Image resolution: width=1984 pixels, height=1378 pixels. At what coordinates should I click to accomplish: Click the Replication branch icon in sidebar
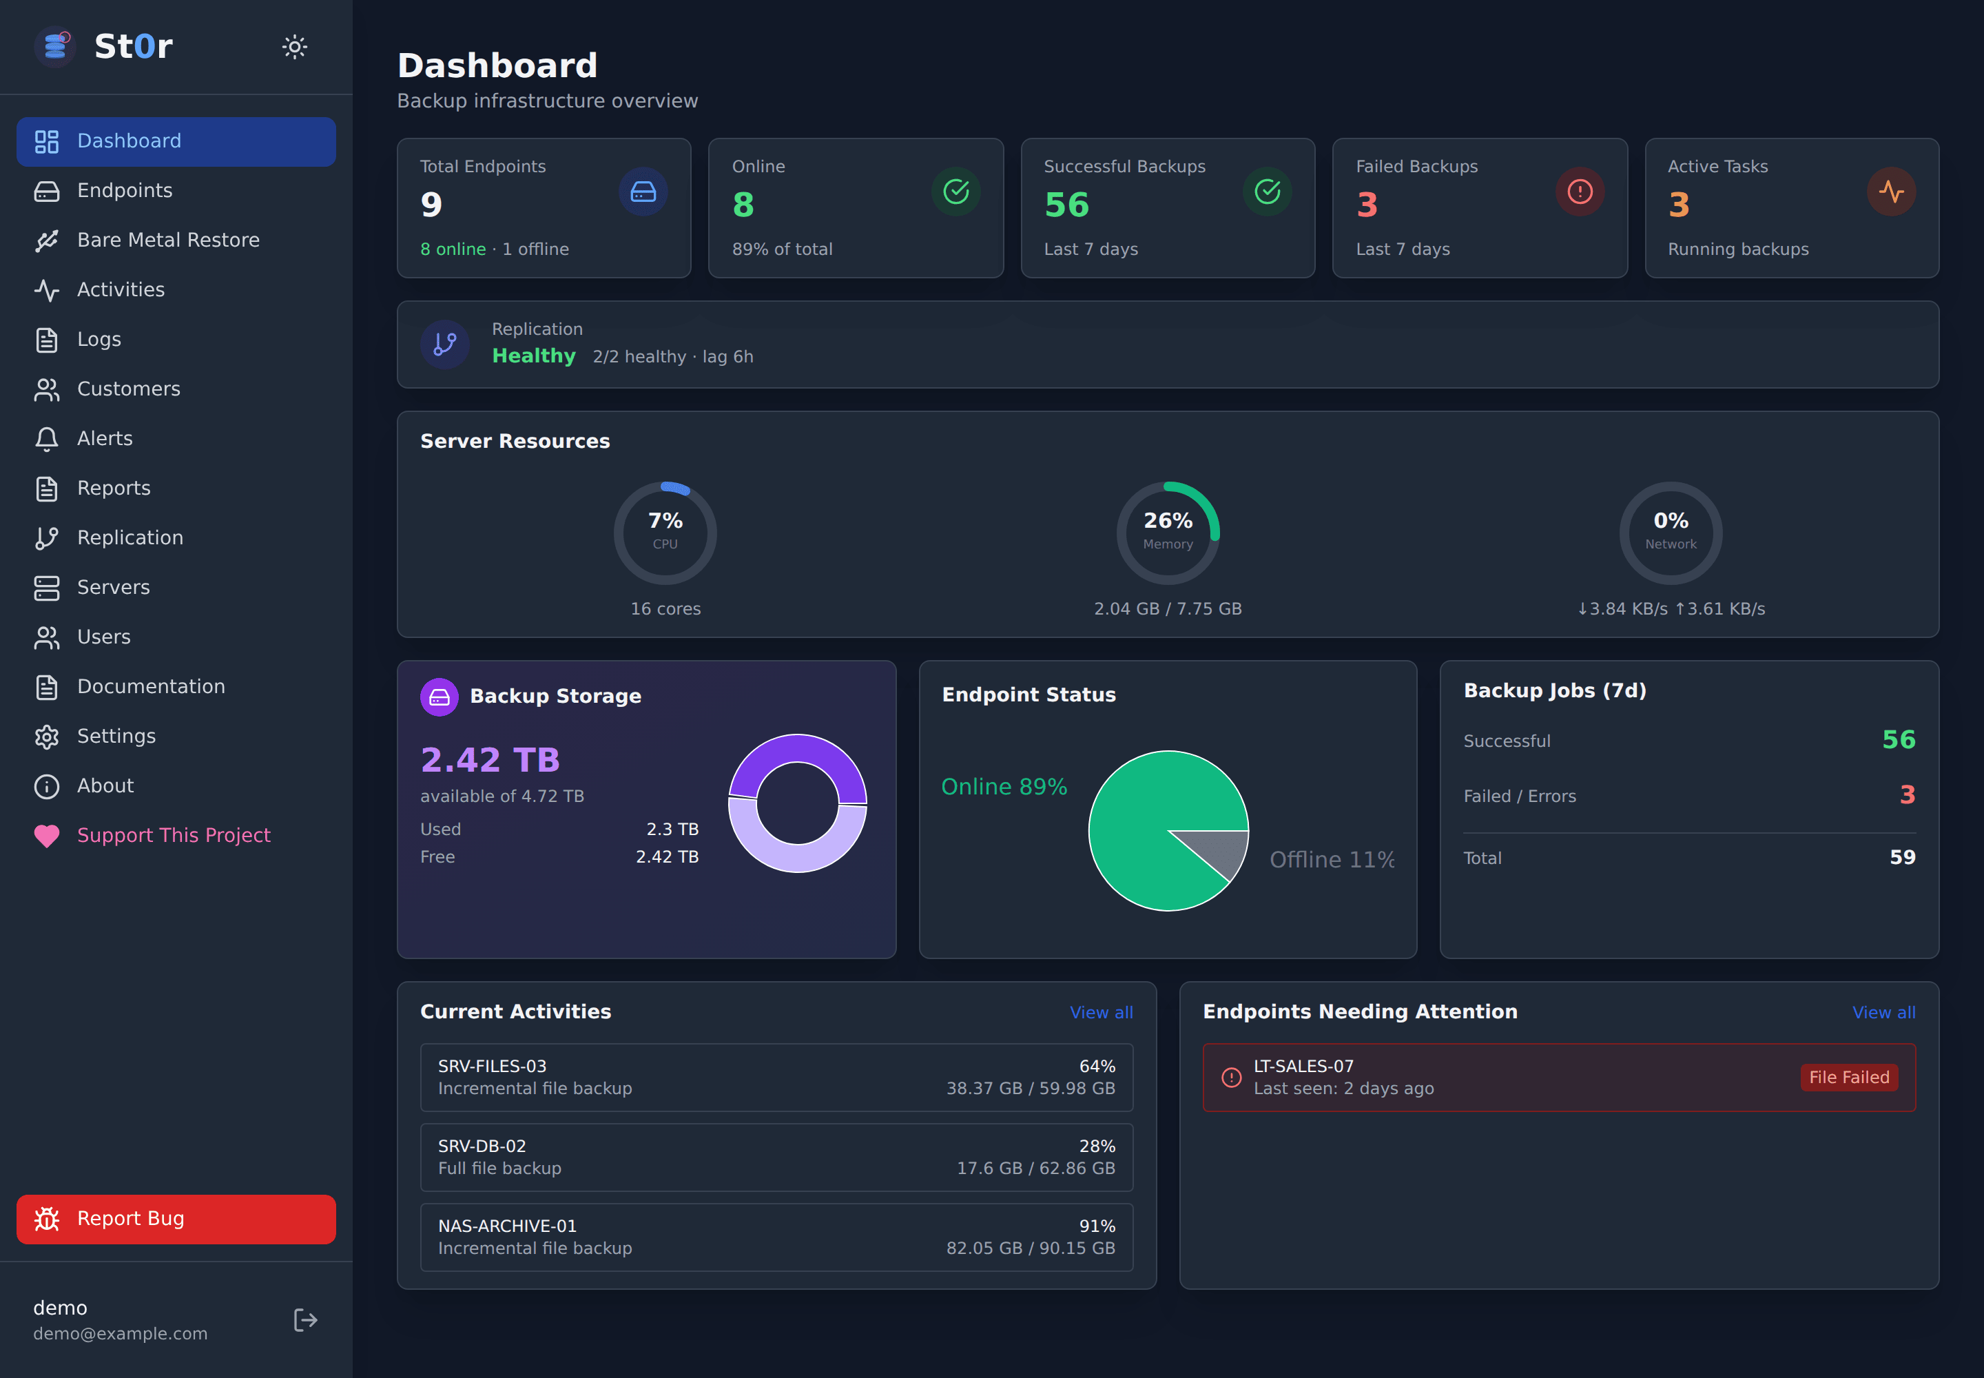click(47, 538)
